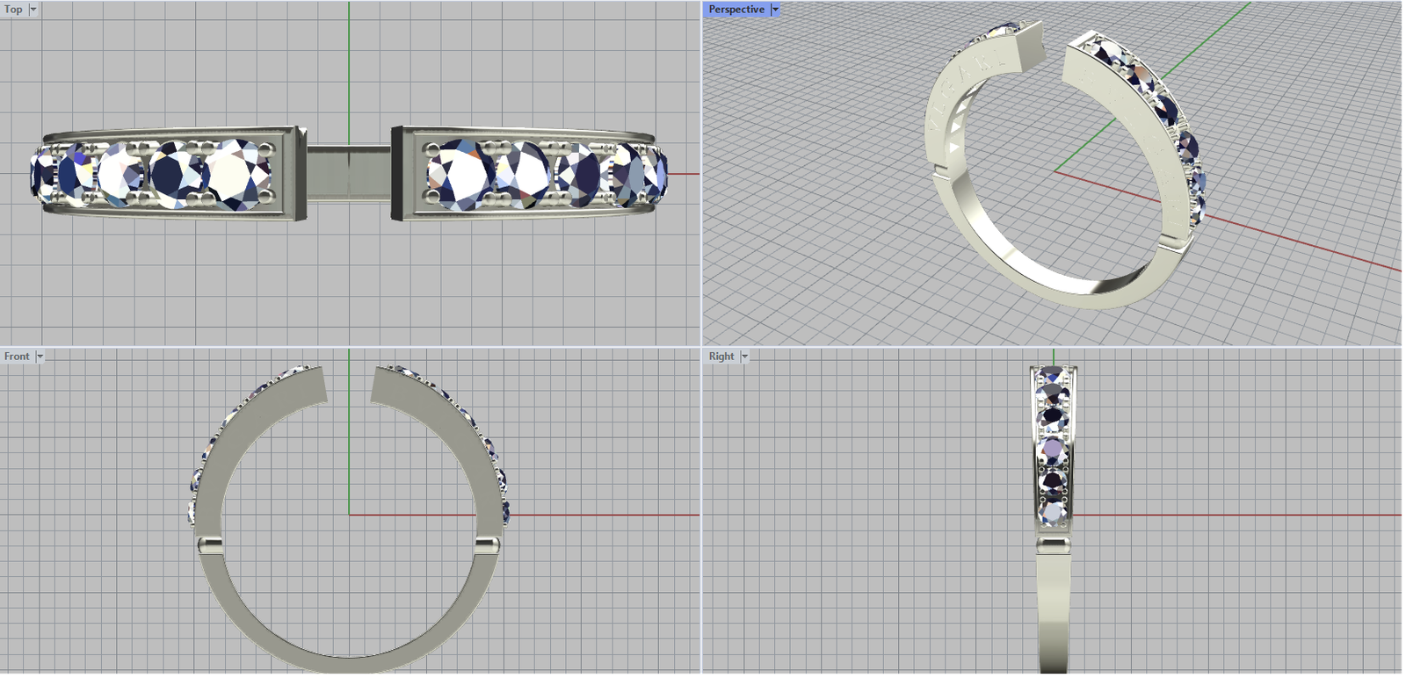Click the left hinge pin in Front view
1406x678 pixels.
coord(210,546)
